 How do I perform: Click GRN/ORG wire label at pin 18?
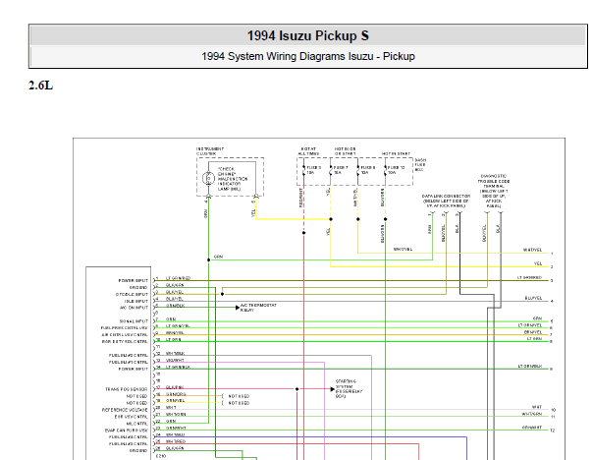click(176, 394)
